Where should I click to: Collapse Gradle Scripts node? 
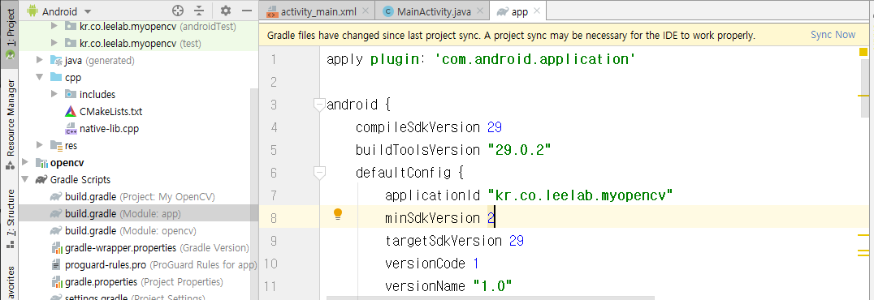pos(25,180)
